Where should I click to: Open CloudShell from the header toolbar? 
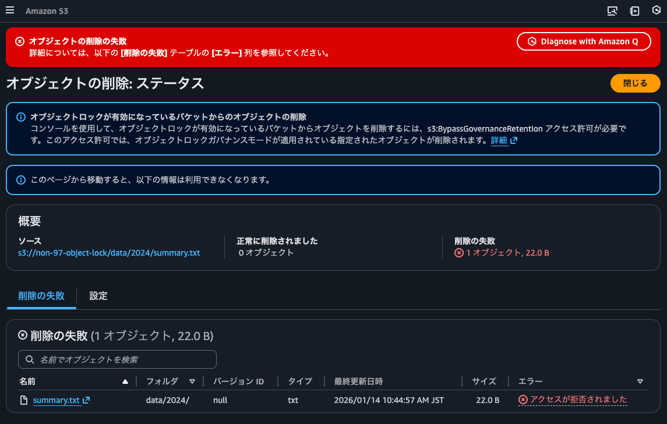[x=612, y=10]
